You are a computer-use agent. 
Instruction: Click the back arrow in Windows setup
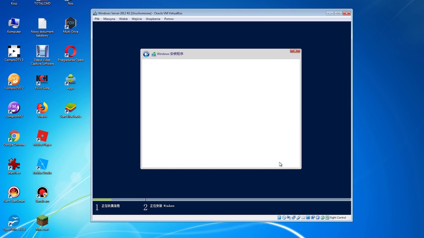tap(146, 54)
